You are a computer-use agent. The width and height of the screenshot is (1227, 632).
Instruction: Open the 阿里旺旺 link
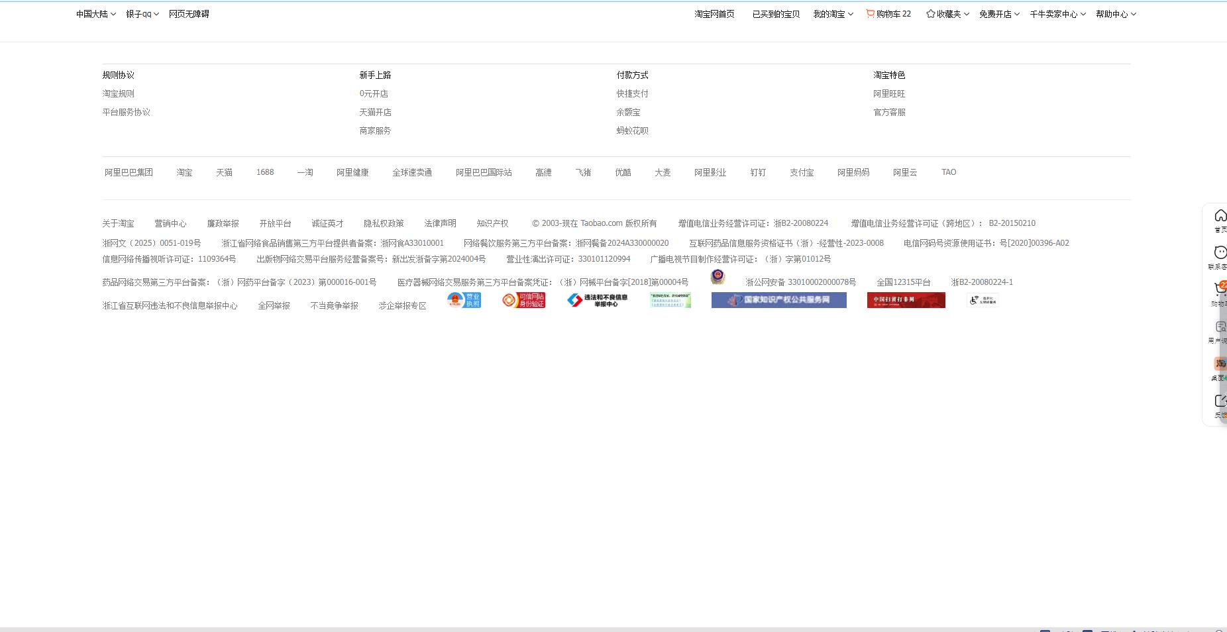tap(889, 93)
